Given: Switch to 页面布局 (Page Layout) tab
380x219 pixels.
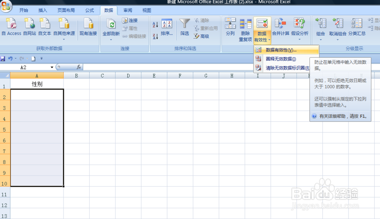Looking at the screenshot, I should pyautogui.click(x=66, y=10).
